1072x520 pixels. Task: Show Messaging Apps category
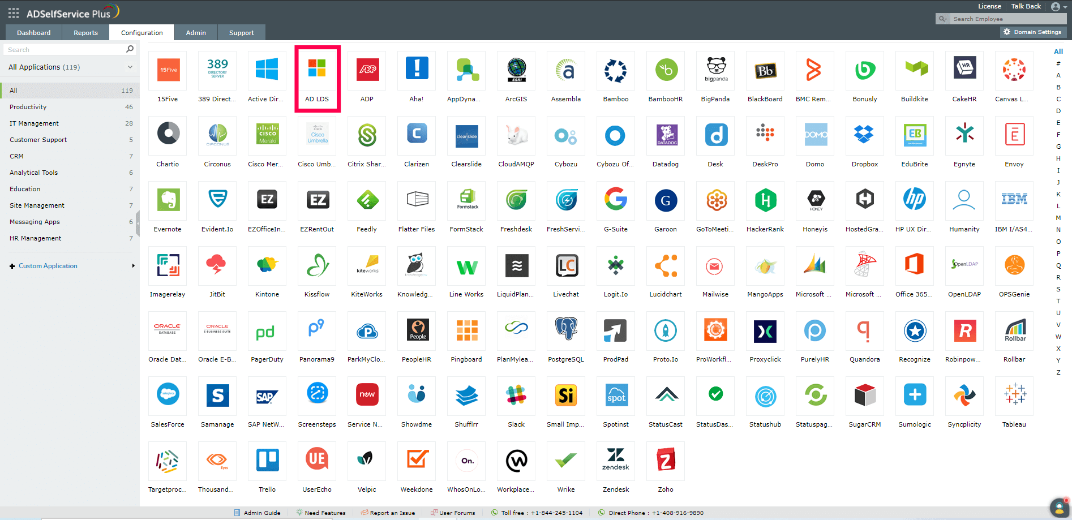pyautogui.click(x=70, y=222)
